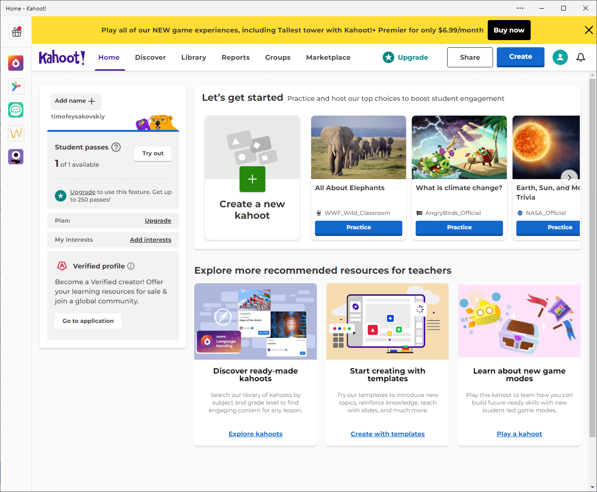Click the profile mascot illustration

[157, 122]
